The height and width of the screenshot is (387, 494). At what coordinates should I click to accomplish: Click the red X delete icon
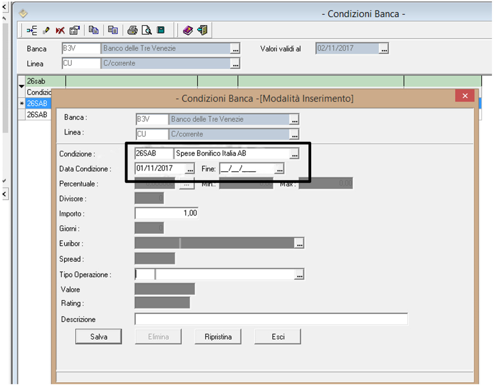[x=60, y=30]
